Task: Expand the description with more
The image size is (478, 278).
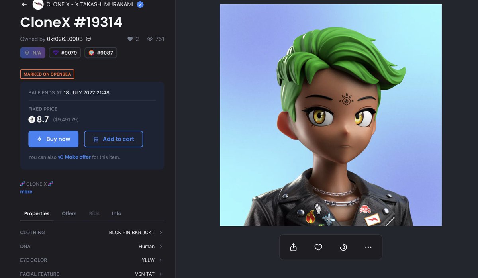Action: 26,192
